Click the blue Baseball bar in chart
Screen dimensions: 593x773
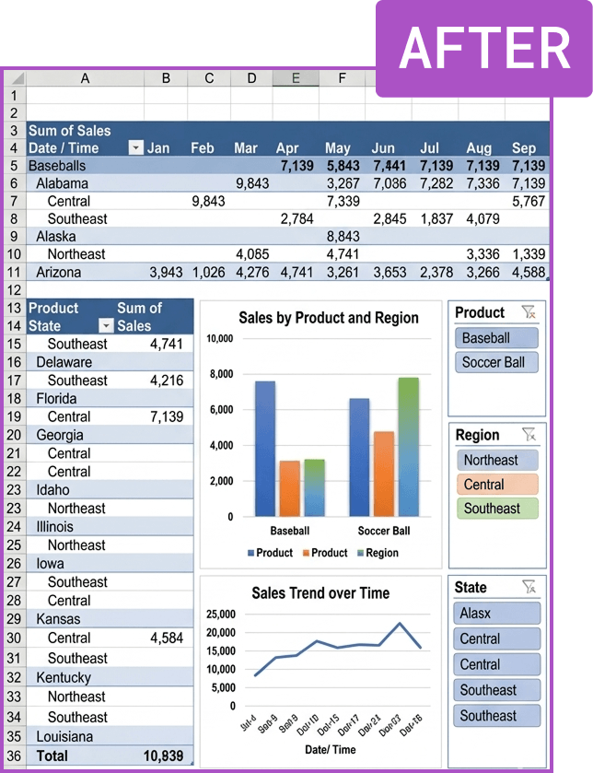point(265,449)
